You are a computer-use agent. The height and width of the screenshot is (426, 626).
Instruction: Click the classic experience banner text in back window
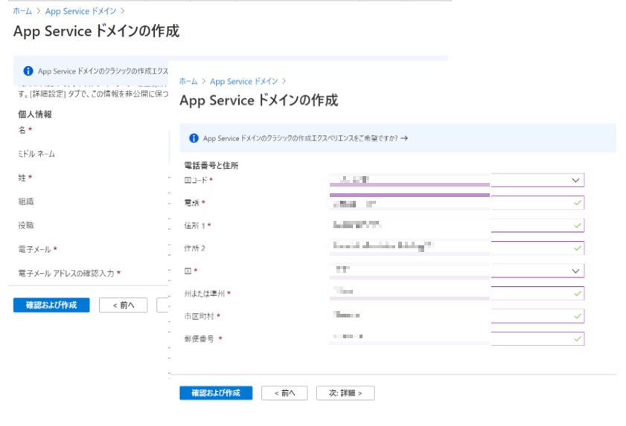[x=103, y=71]
